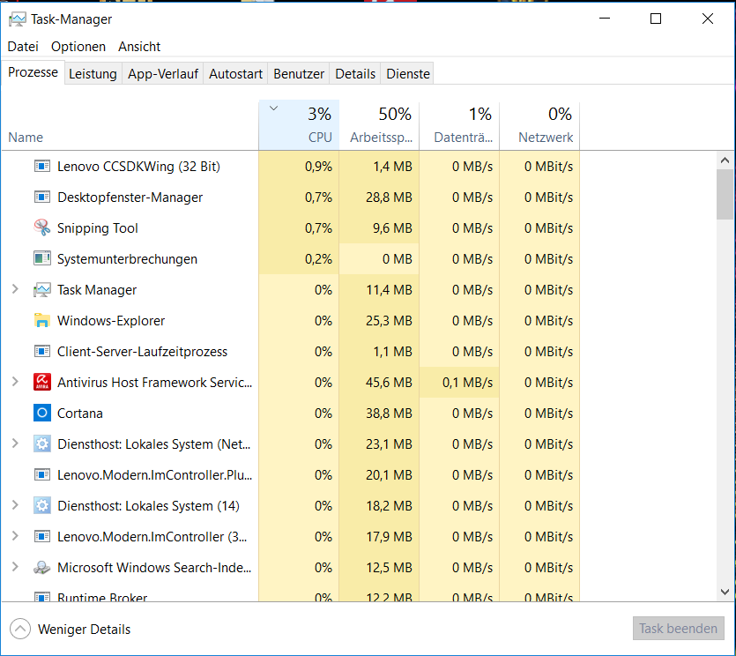Screen dimensions: 736x656
Task: Select the Snipping Tool process name
Action: click(x=98, y=228)
